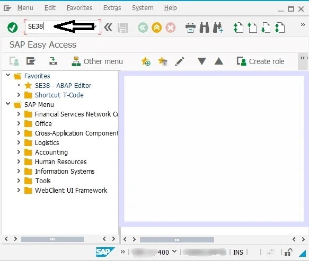Viewport: 309px width, 261px height.
Task: Click the First Page icon
Action: pyautogui.click(x=238, y=28)
